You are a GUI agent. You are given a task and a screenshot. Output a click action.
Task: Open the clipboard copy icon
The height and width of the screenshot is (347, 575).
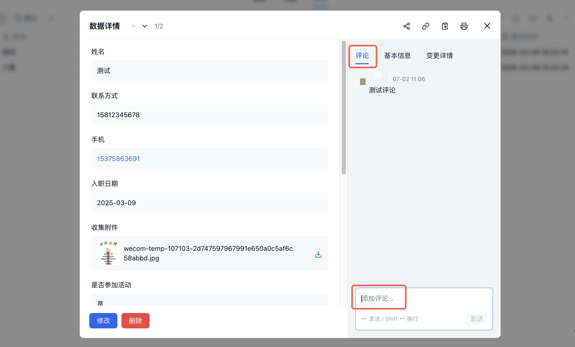click(445, 26)
